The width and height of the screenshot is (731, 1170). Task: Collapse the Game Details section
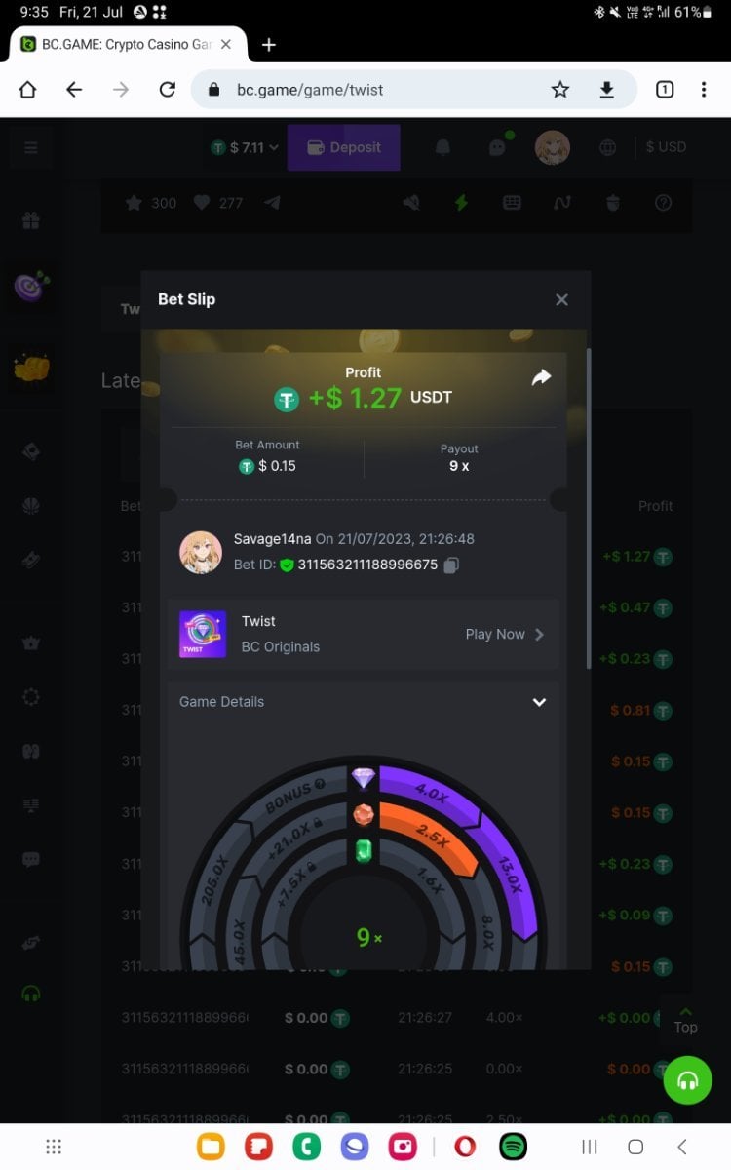(x=539, y=702)
